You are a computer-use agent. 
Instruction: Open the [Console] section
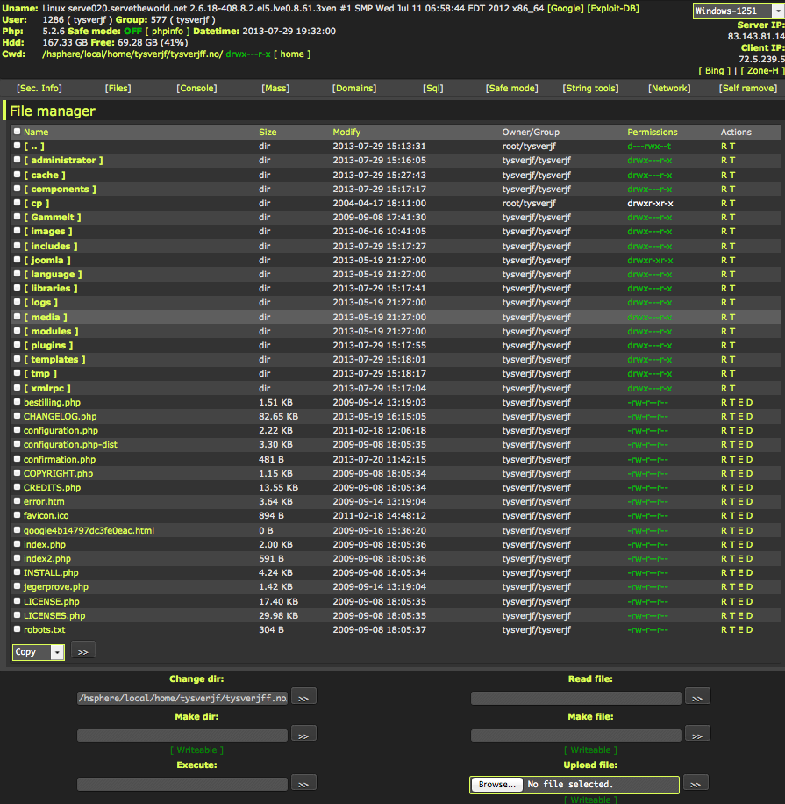[x=196, y=88]
